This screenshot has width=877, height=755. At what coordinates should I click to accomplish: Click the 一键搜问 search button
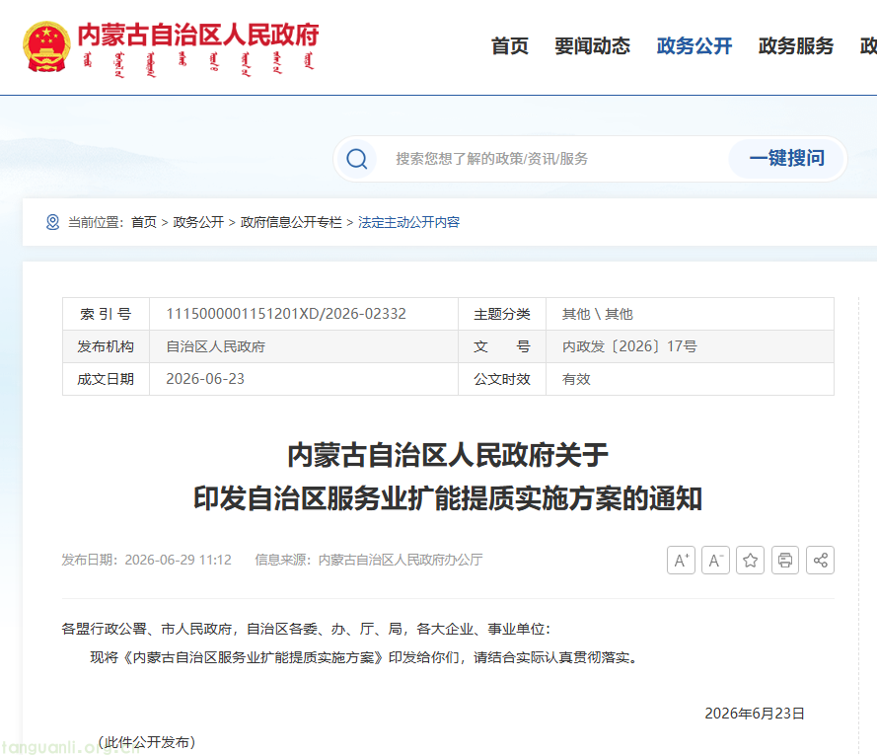[786, 158]
